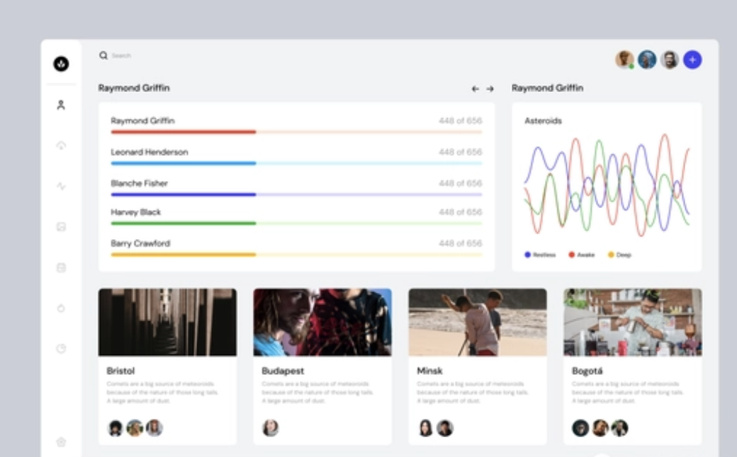Open the pie chart sidebar icon
Screen dimensions: 737x457
(x=61, y=349)
